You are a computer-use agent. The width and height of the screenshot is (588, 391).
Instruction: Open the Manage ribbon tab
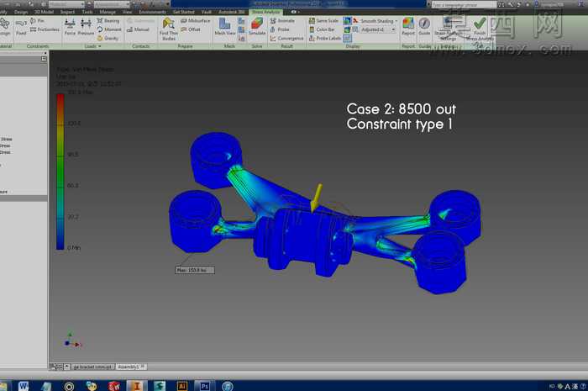108,12
